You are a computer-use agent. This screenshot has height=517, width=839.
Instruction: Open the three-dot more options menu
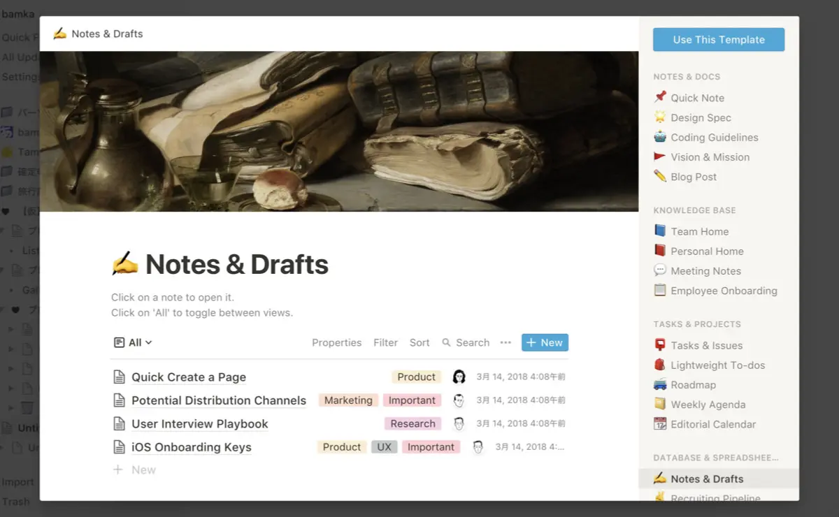(x=505, y=342)
